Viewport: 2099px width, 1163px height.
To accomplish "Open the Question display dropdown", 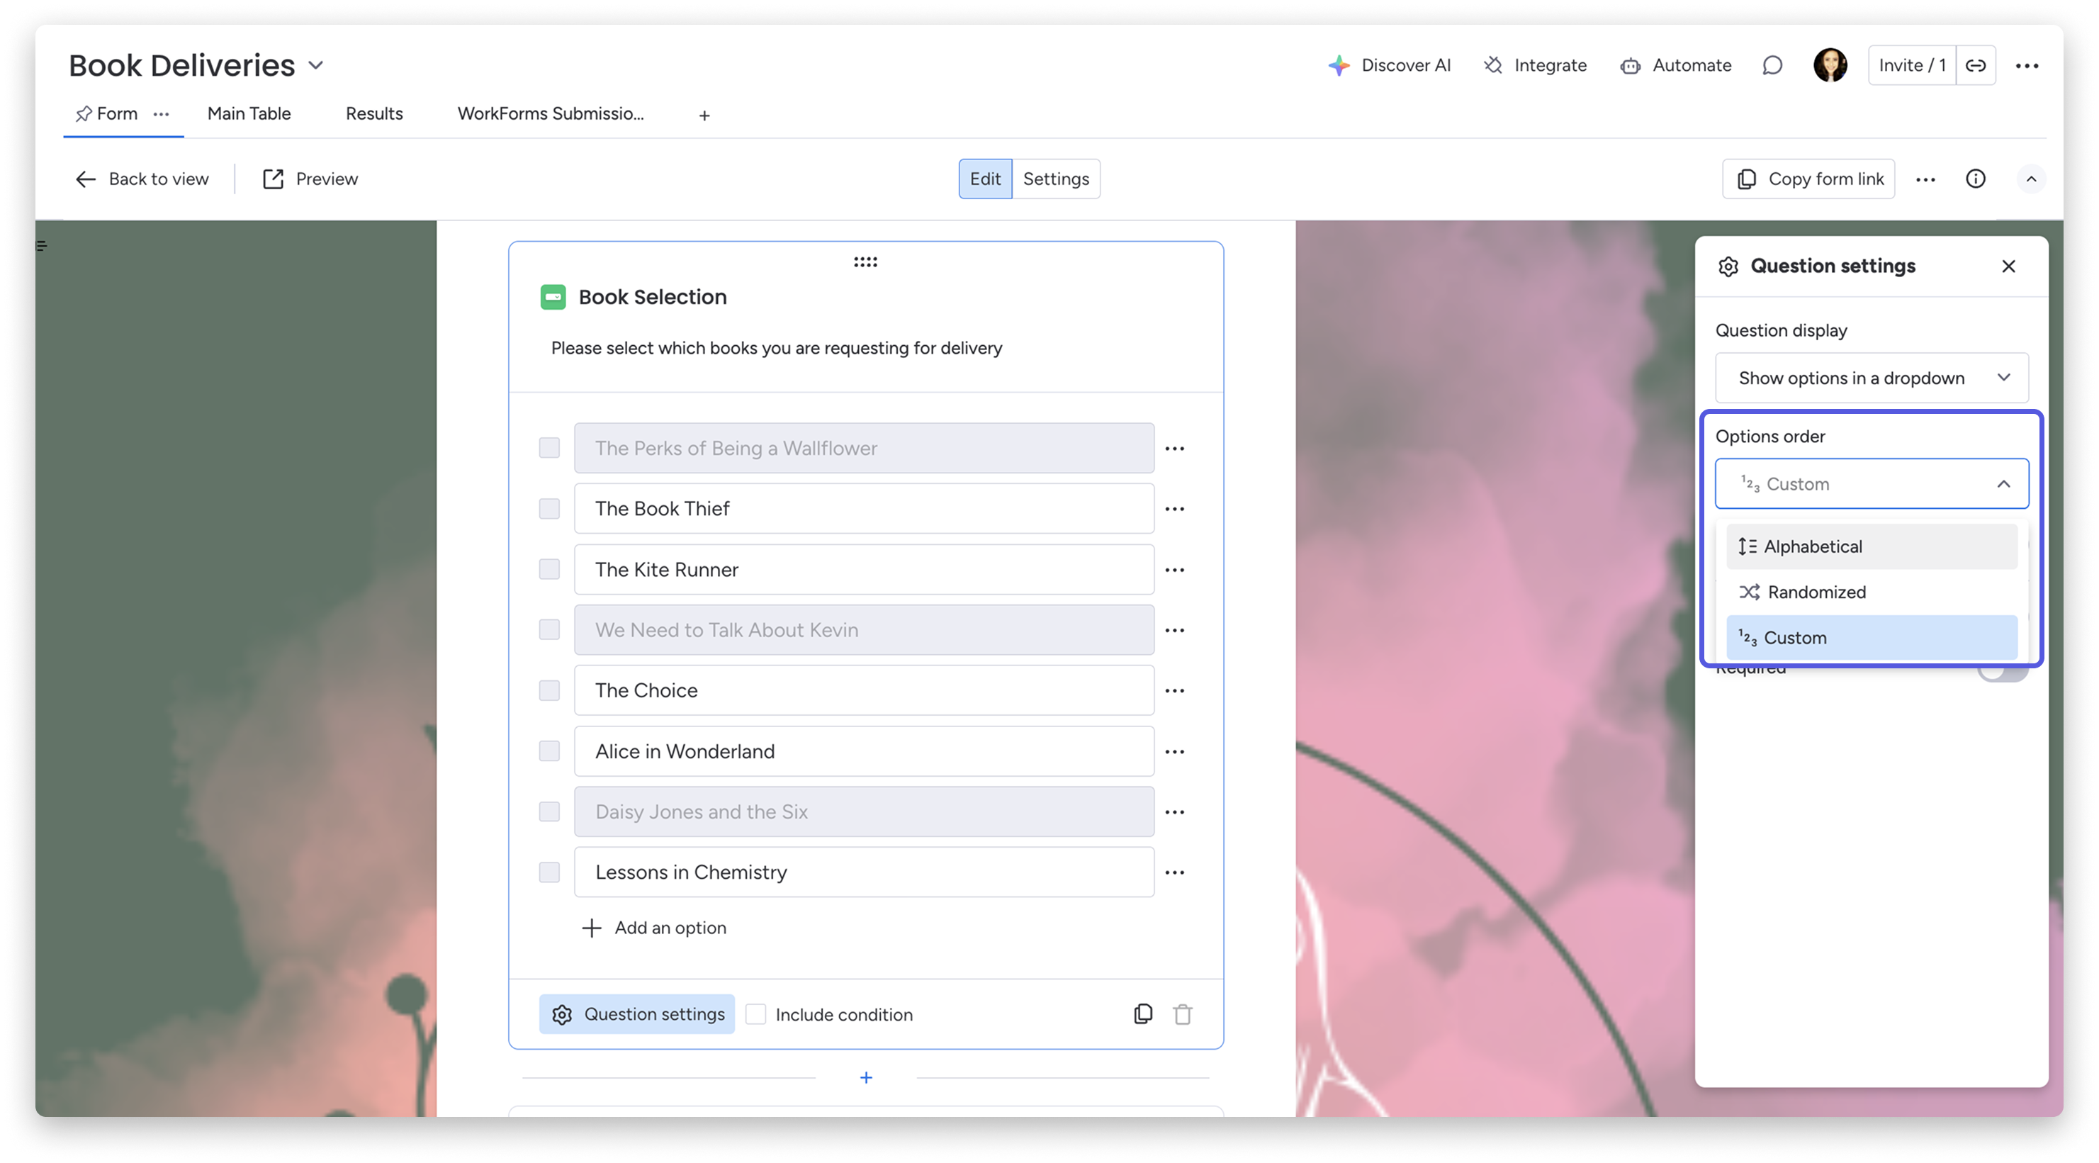I will coord(1871,378).
